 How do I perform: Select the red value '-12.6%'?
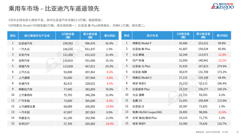pos(222,112)
